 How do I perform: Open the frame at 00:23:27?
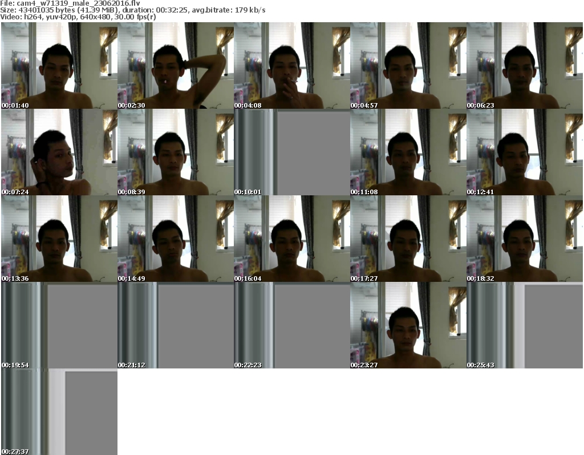408,325
